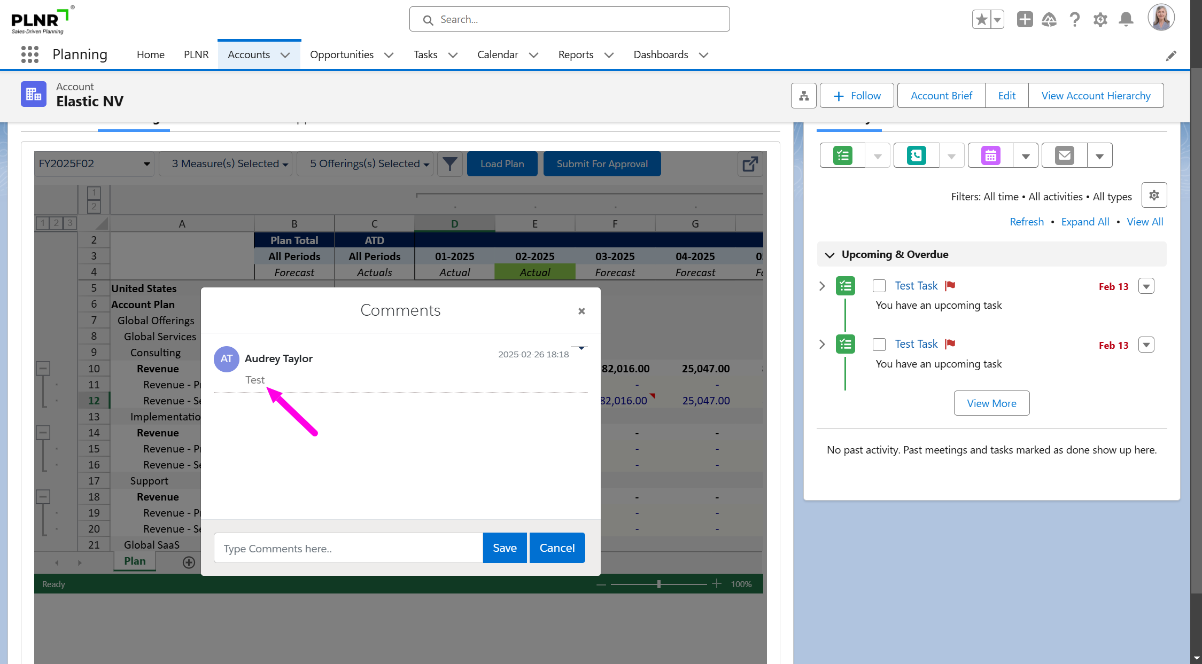
Task: Click in the Type Comments here field
Action: tap(348, 548)
